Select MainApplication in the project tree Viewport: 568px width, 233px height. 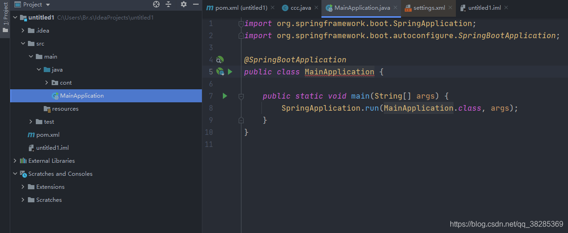(x=106, y=96)
